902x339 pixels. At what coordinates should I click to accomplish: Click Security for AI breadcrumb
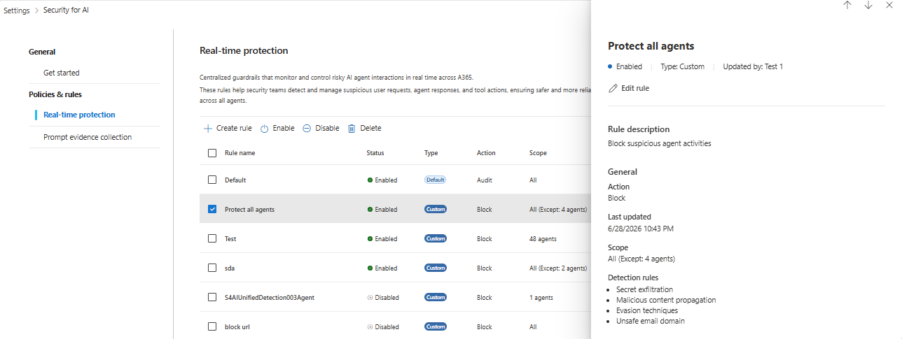pyautogui.click(x=66, y=10)
